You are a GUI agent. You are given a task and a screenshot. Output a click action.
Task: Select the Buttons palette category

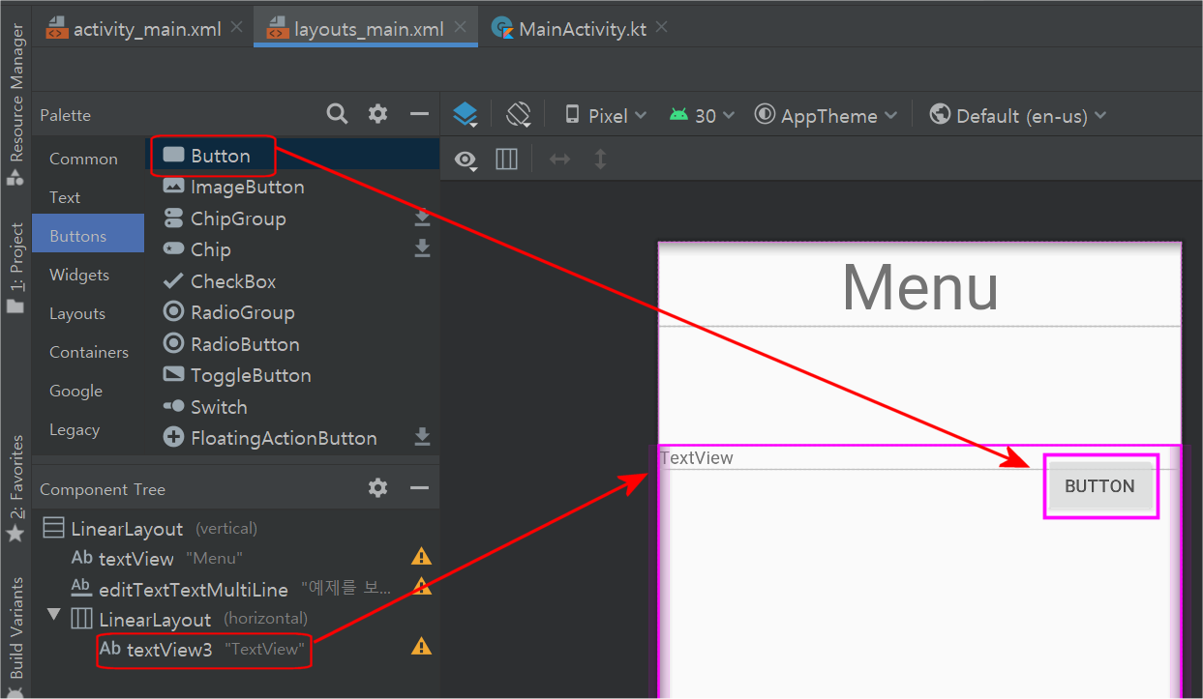coord(88,236)
